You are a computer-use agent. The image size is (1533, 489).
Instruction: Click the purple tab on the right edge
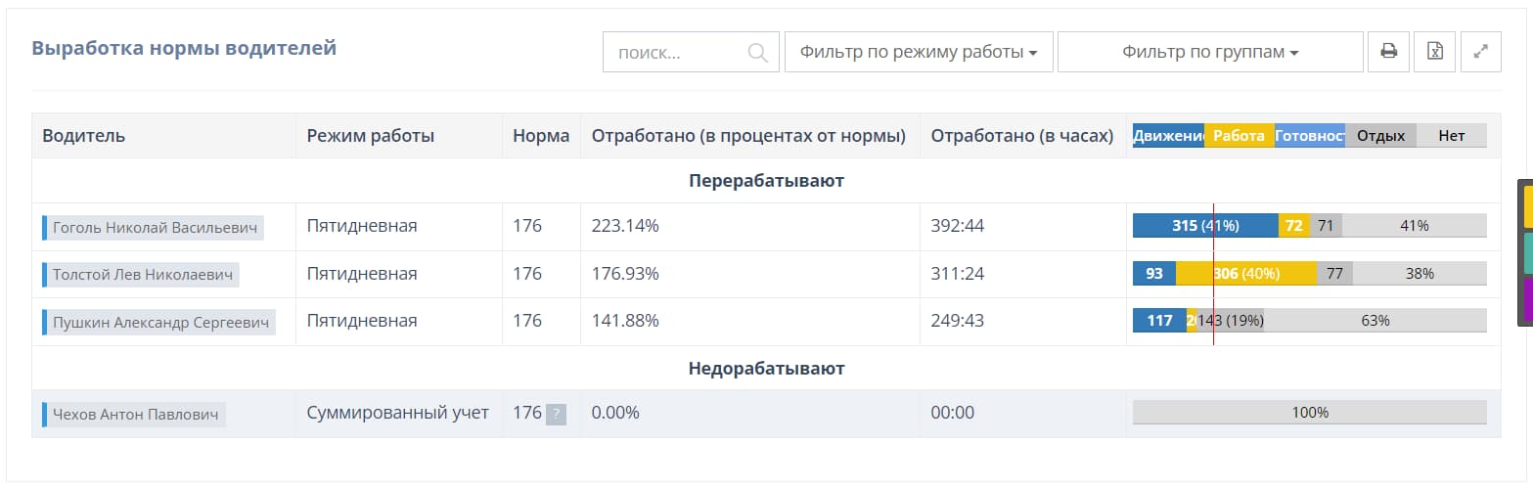coord(1527,300)
